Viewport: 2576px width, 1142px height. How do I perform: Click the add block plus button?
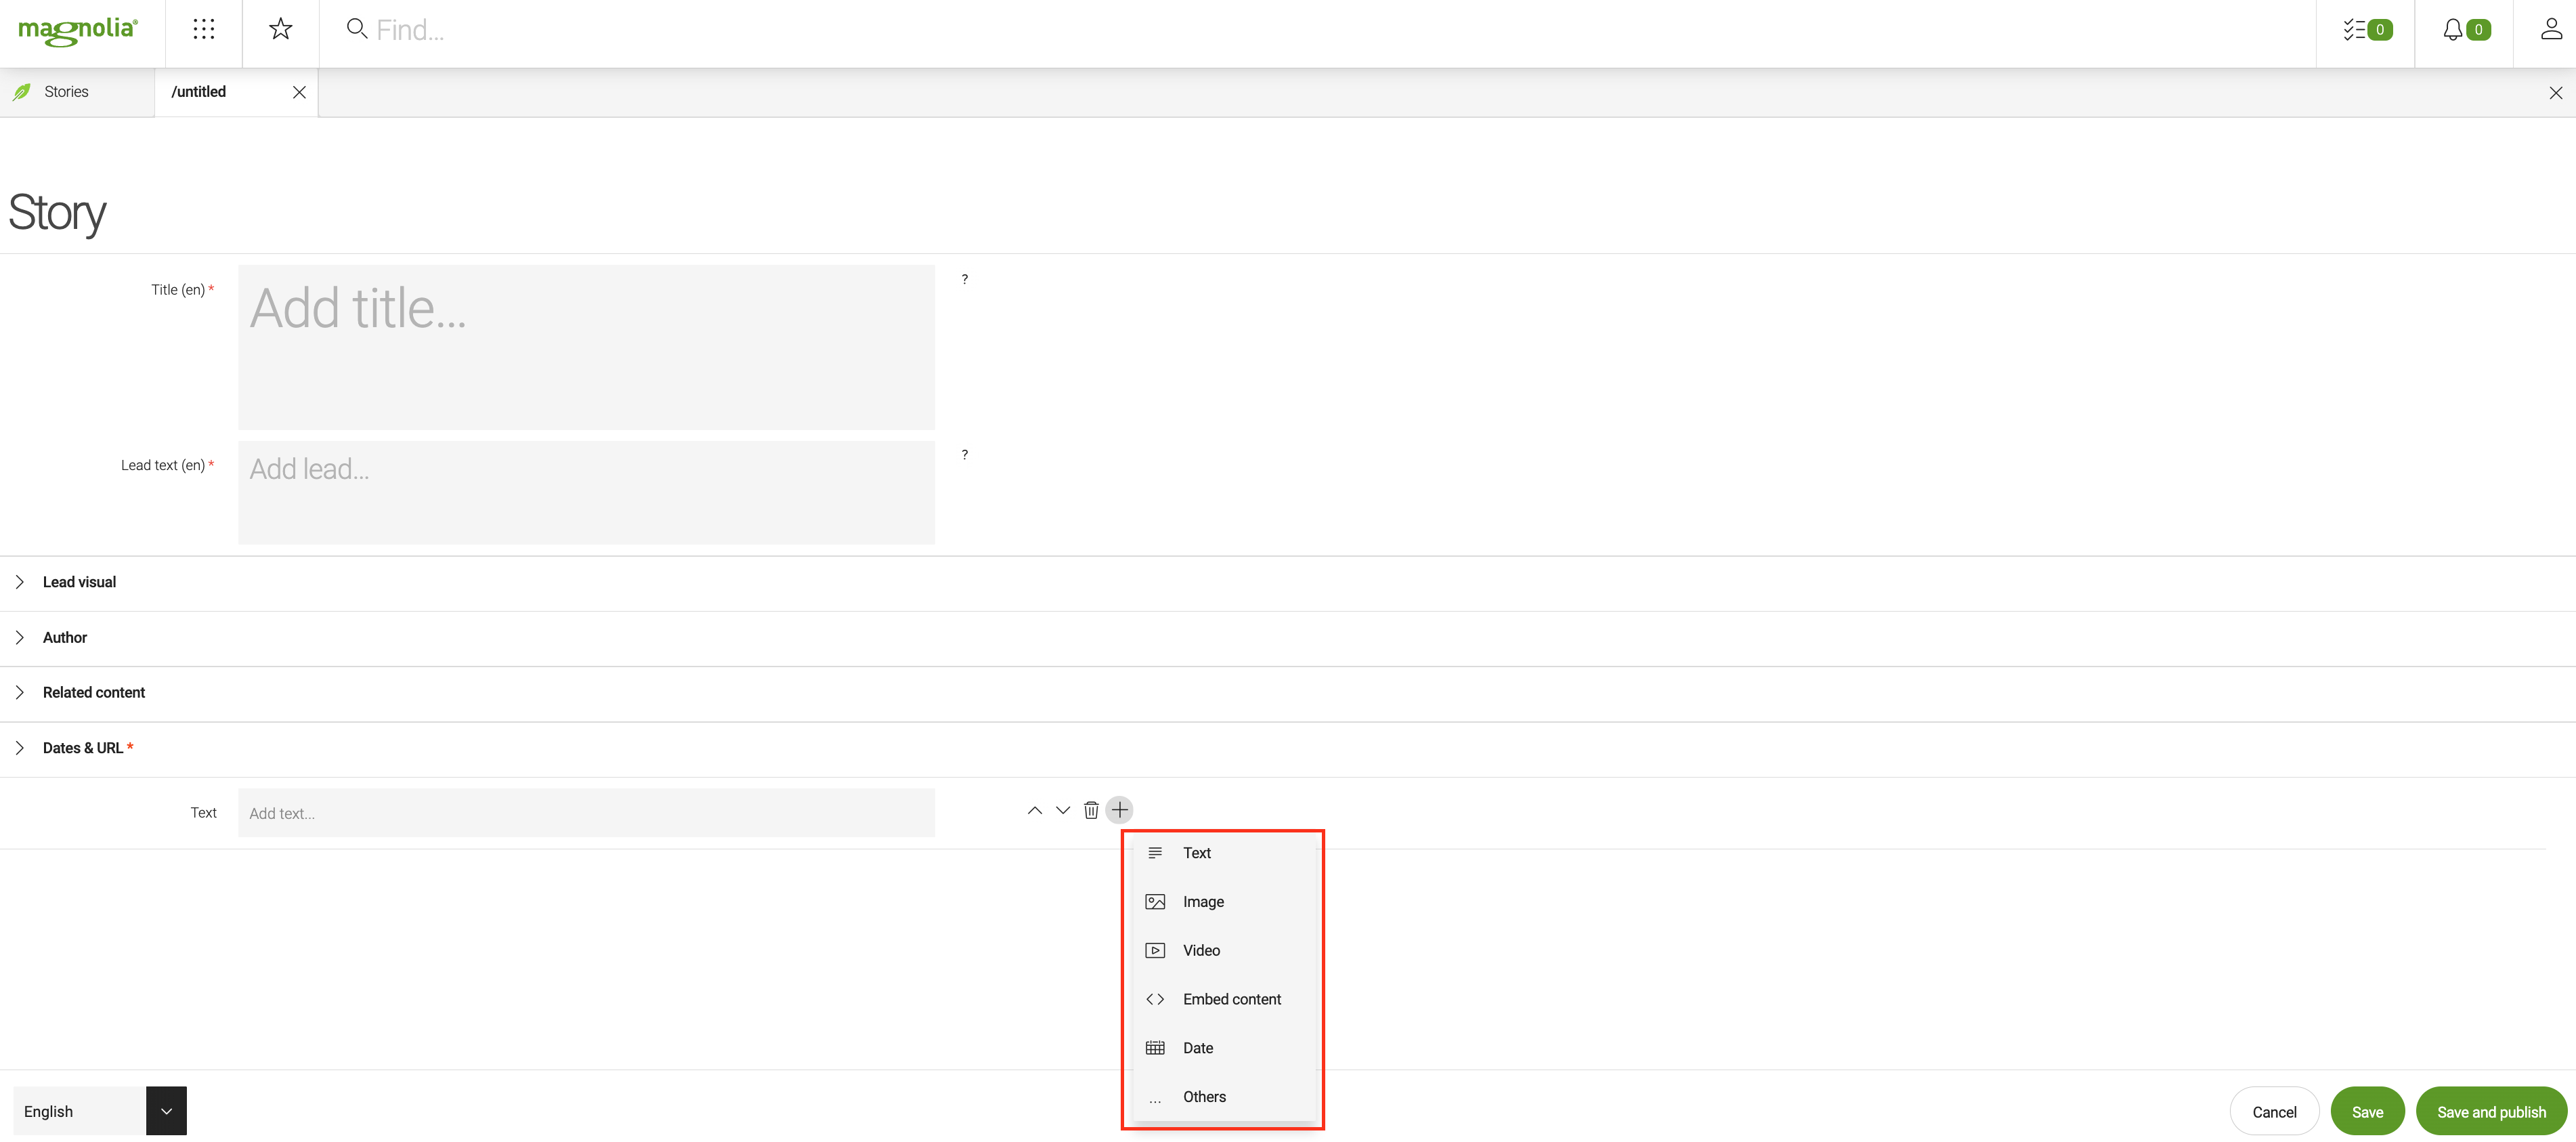(x=1120, y=809)
